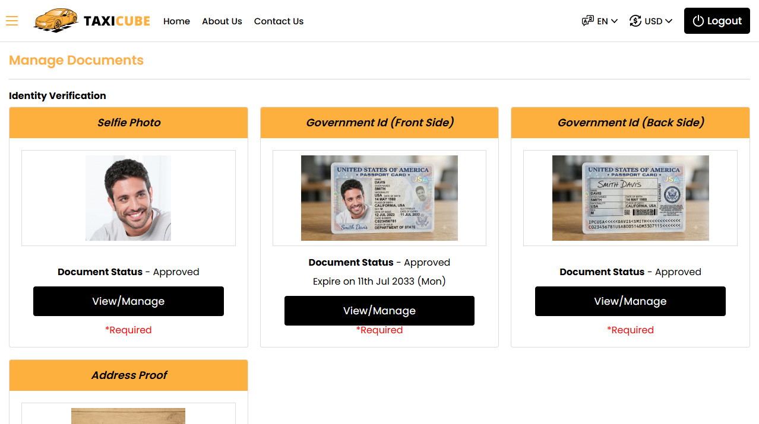The image size is (759, 424).
Task: Open the About Us page
Action: coord(222,21)
